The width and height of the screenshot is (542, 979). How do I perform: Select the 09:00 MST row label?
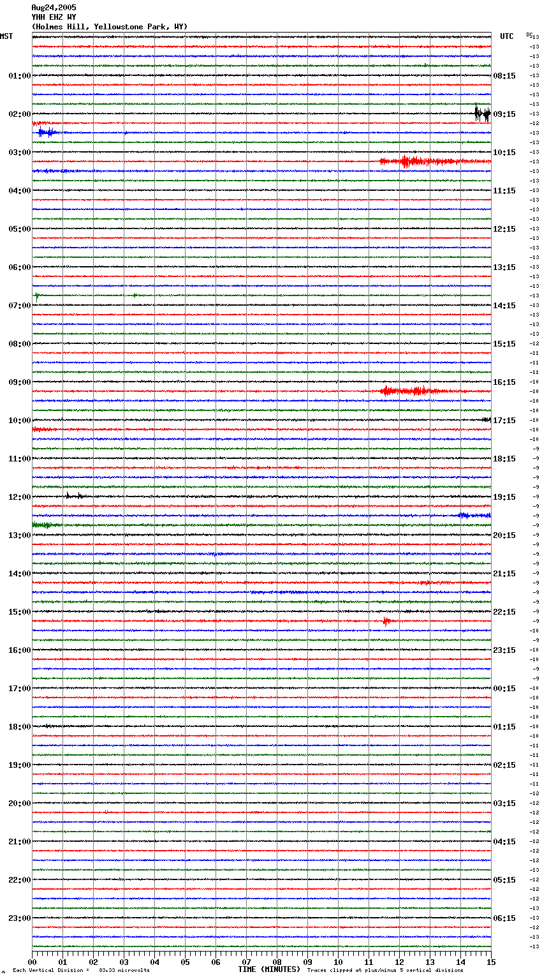pyautogui.click(x=20, y=382)
